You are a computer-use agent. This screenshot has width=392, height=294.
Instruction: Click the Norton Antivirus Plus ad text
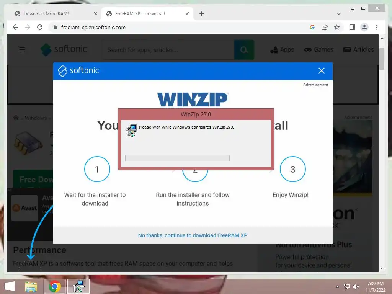coord(314,245)
